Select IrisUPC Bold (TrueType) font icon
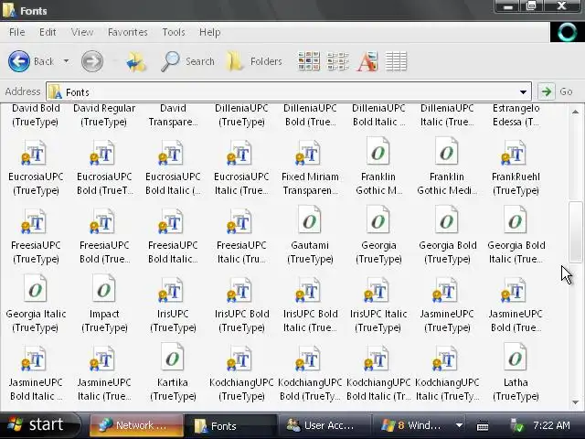585x439 pixels. coord(239,290)
